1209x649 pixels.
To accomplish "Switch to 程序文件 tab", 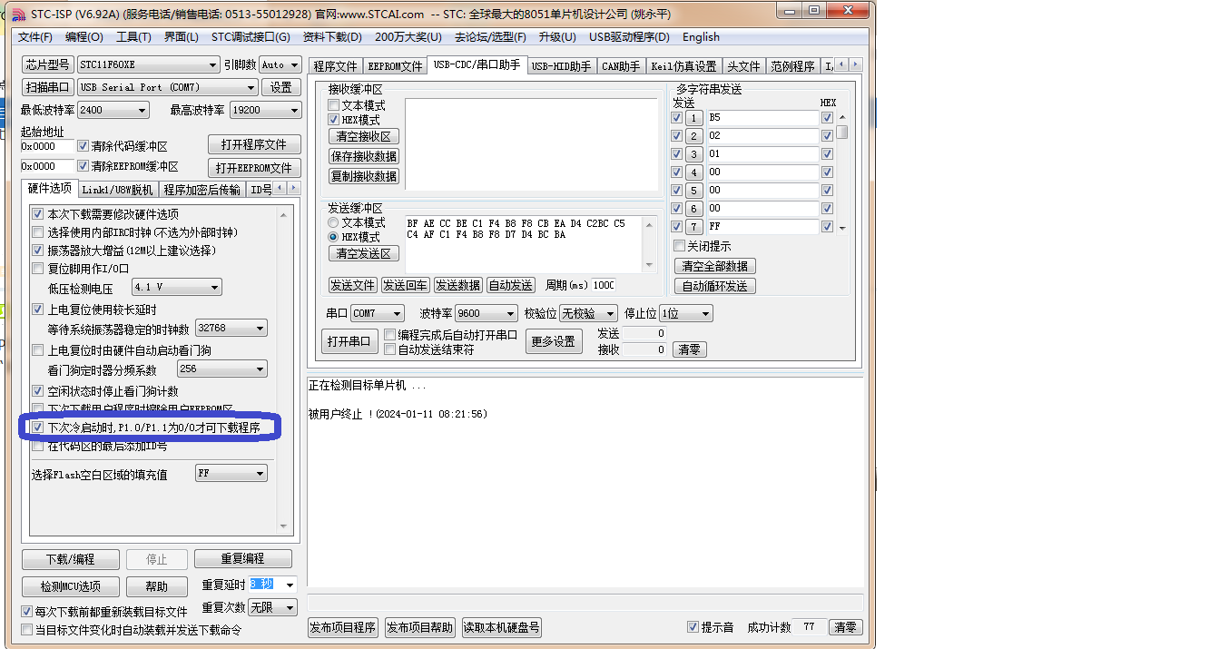I will click(336, 66).
